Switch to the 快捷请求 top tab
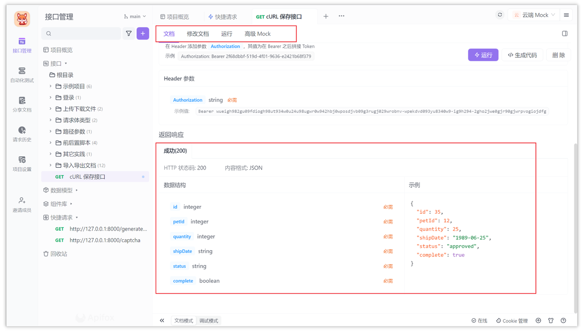The image size is (583, 332). tap(223, 16)
